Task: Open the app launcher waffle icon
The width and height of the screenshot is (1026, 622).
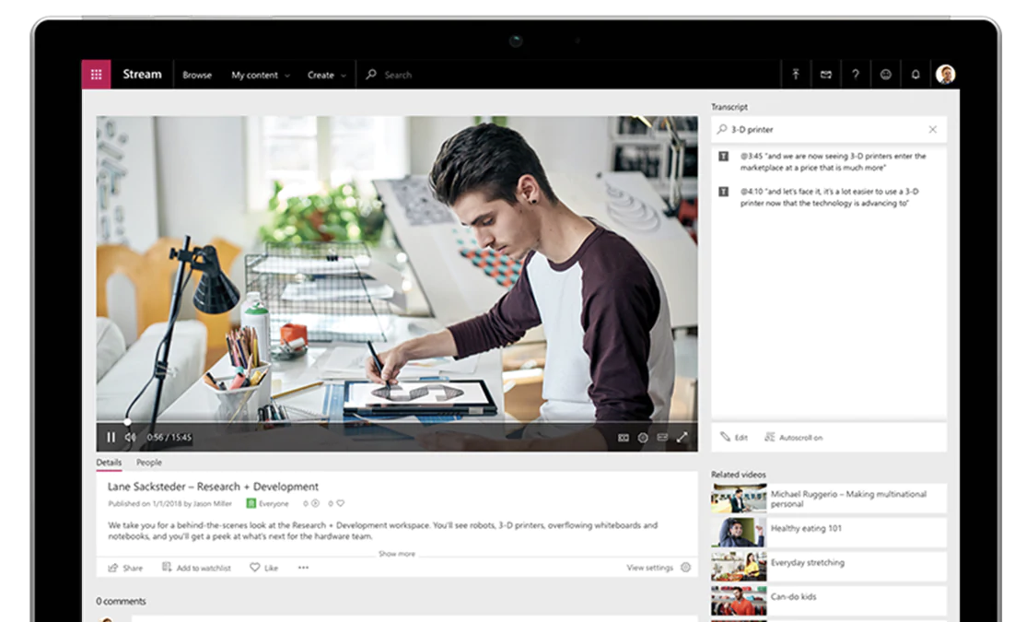Action: (96, 75)
